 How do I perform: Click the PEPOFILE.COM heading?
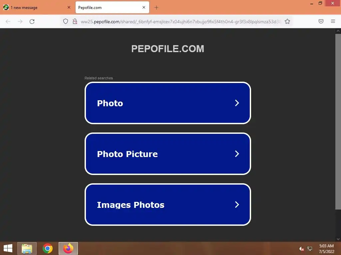click(x=168, y=49)
